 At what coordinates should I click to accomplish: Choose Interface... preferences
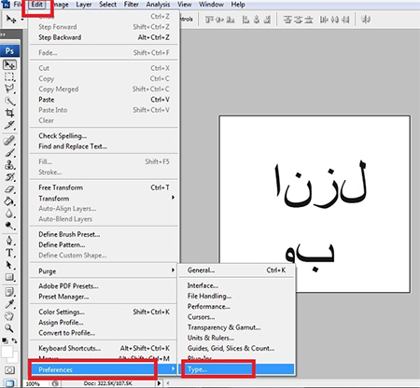(x=237, y=285)
